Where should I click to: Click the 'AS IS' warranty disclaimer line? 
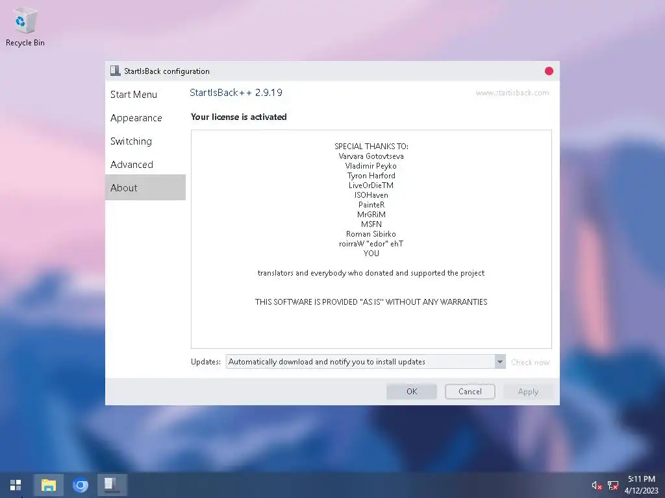[371, 302]
